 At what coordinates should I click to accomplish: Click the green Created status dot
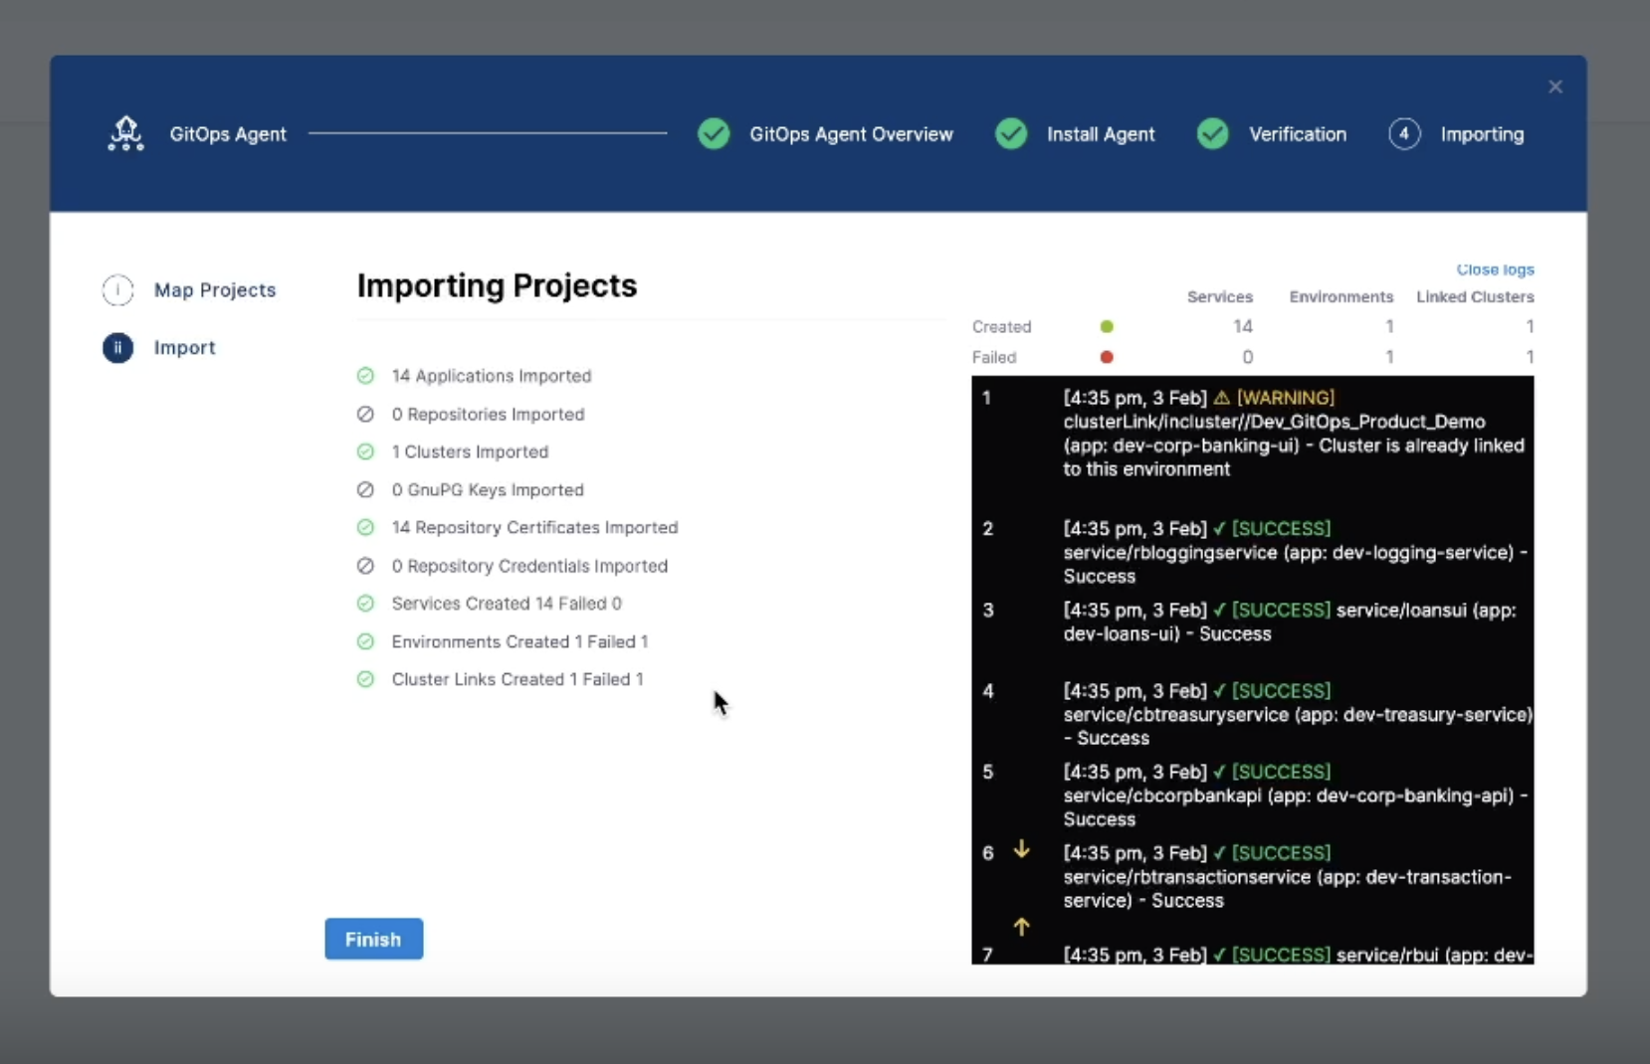[x=1107, y=326]
